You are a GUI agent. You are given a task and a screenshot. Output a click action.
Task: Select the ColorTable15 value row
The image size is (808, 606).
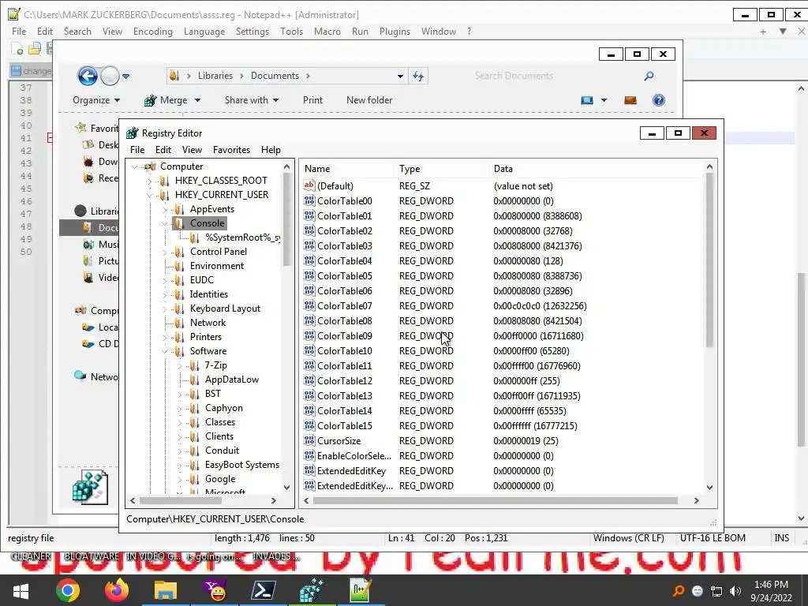pyautogui.click(x=502, y=425)
